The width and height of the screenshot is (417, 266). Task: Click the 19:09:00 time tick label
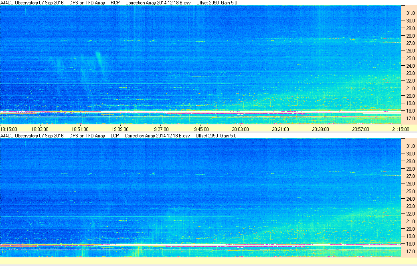[120, 129]
